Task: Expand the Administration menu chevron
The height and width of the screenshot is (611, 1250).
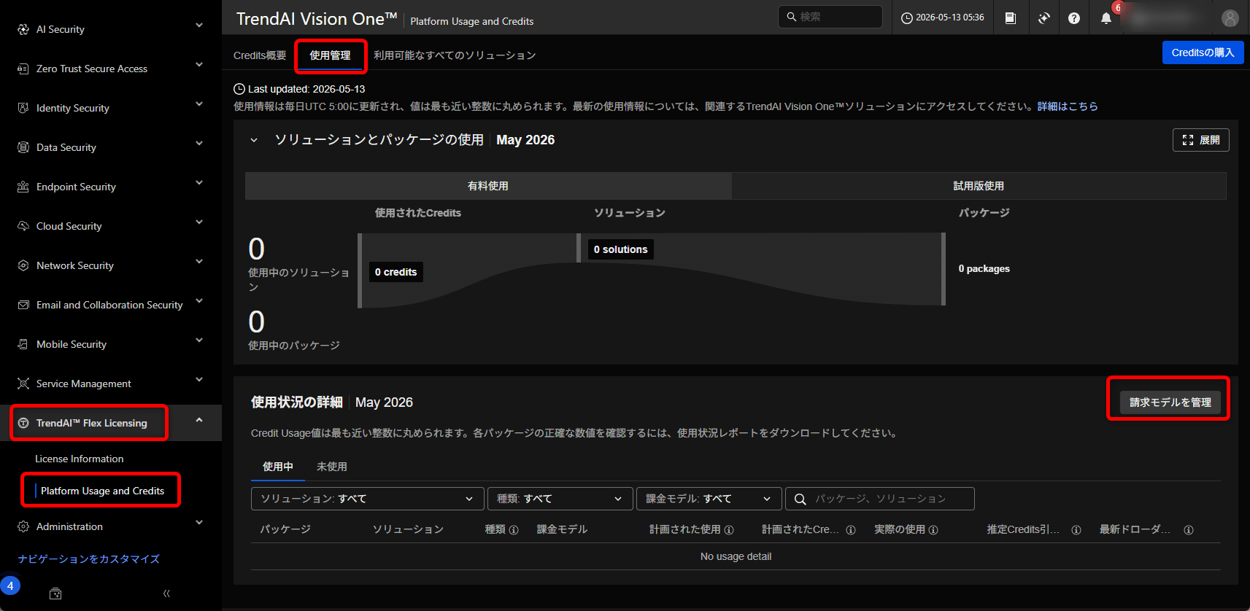Action: [199, 523]
